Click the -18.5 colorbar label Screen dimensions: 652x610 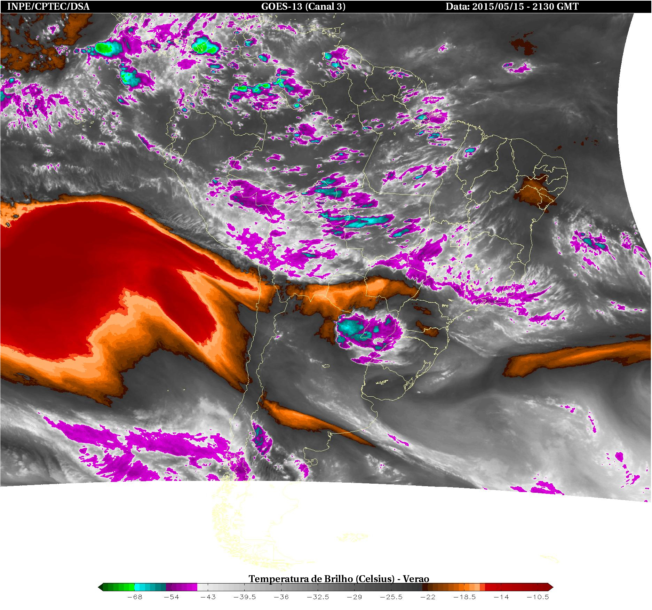point(464,597)
